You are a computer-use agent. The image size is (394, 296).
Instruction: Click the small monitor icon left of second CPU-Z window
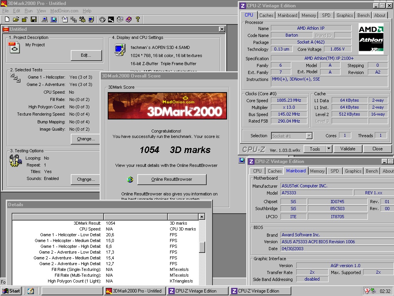pos(242,161)
